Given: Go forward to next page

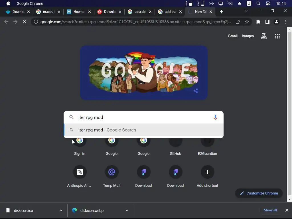Looking at the screenshot, I should (x=15, y=22).
